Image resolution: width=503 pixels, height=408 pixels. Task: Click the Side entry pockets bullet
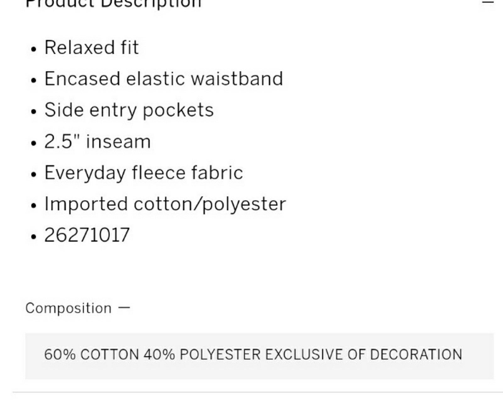point(129,110)
